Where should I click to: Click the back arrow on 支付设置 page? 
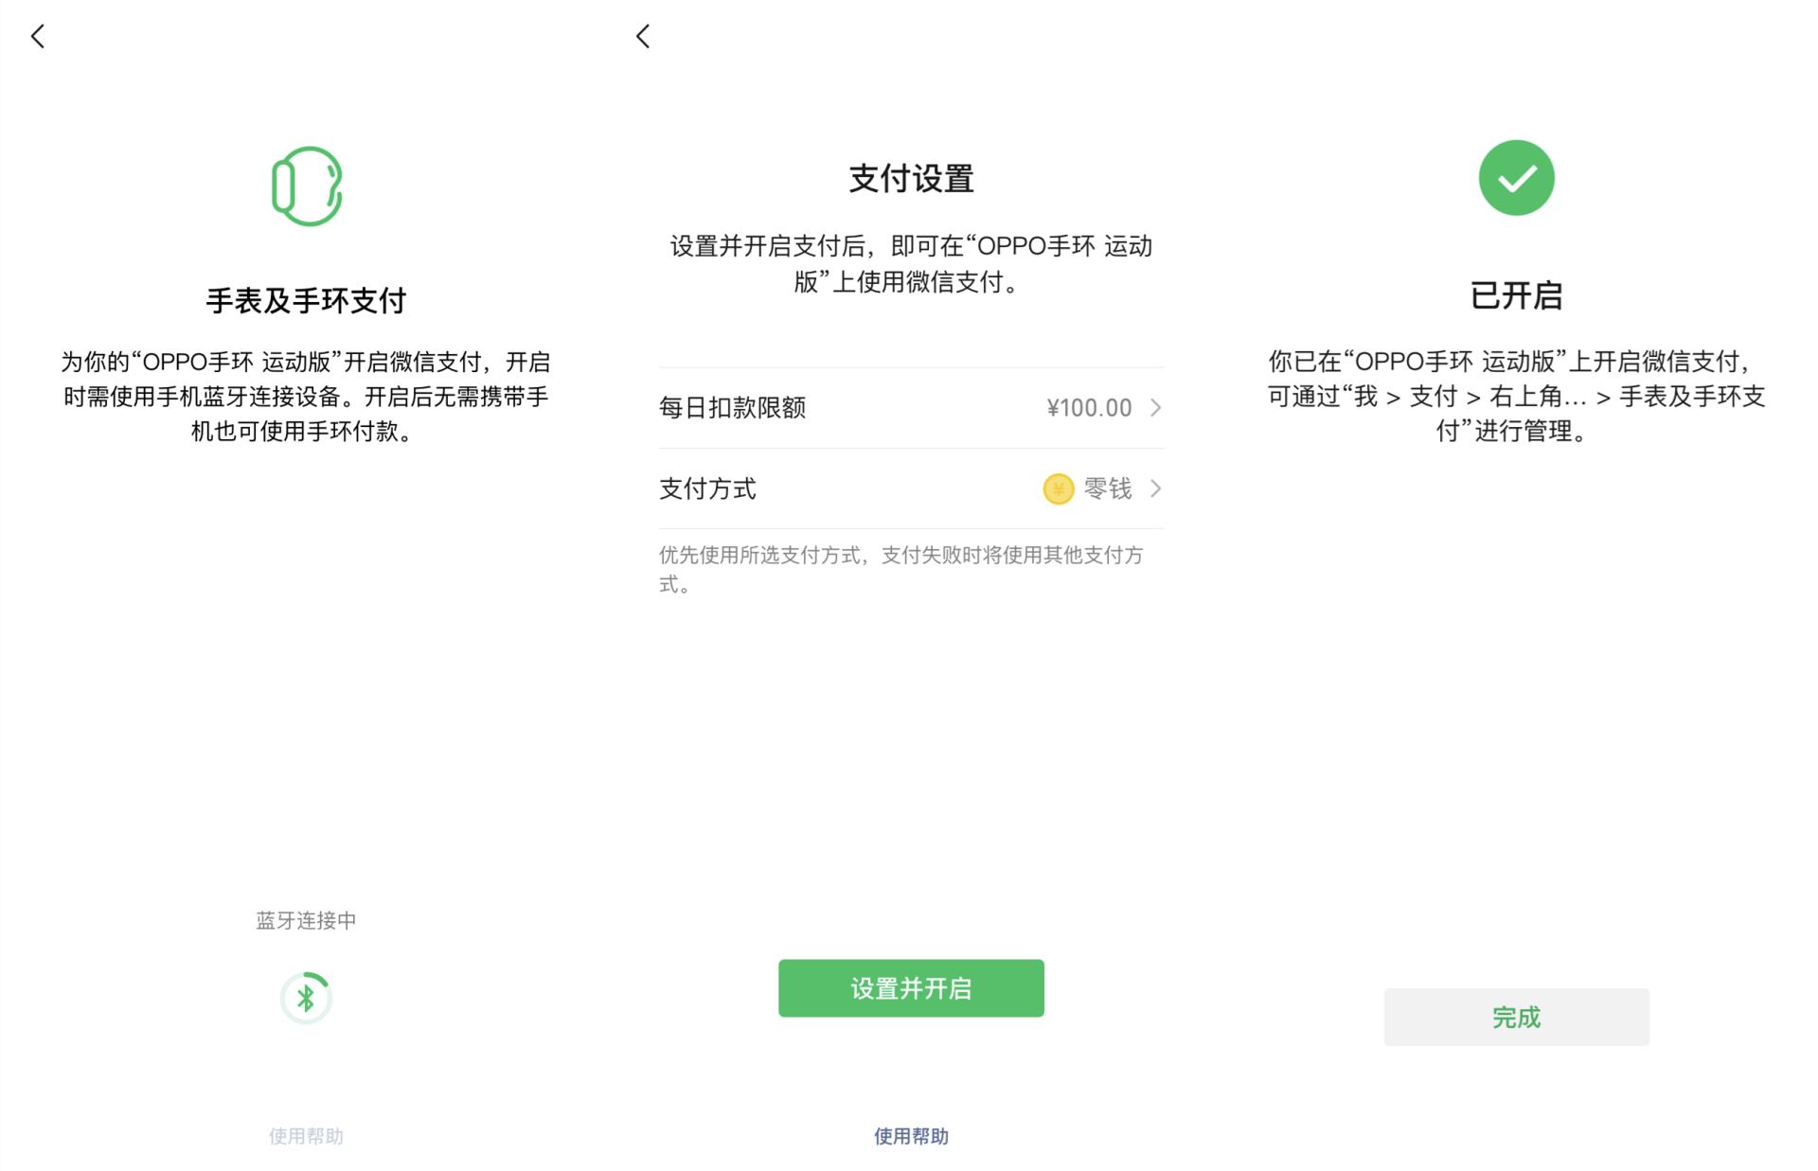pyautogui.click(x=643, y=37)
